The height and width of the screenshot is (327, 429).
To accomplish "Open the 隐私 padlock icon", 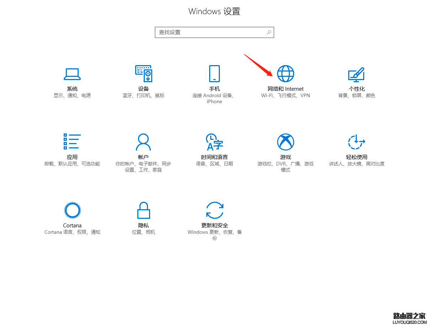I will (143, 210).
